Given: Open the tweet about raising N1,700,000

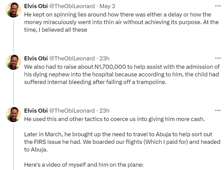Looking at the screenshot, I should [119, 75].
